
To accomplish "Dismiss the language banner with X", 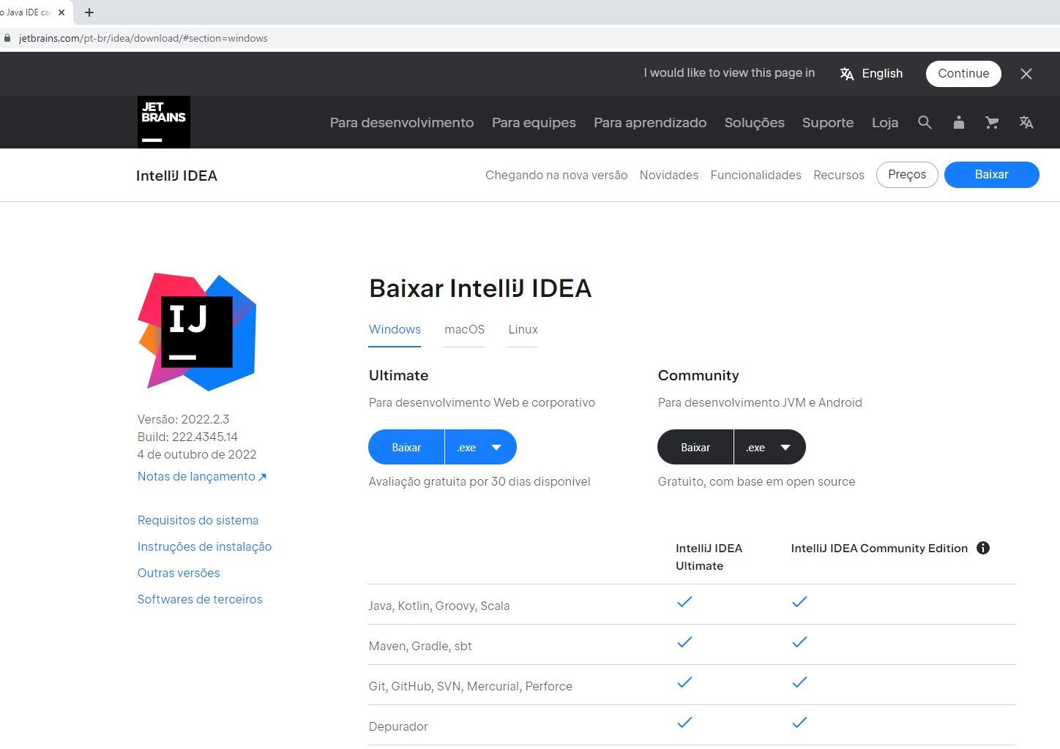I will click(1026, 74).
